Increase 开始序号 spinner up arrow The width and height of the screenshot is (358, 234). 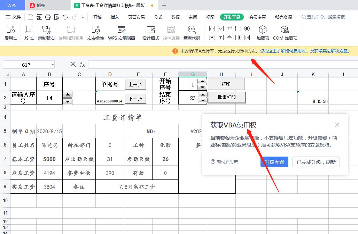(x=203, y=82)
